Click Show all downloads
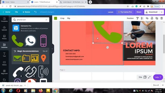The height and width of the screenshot is (93, 165). coord(156,85)
